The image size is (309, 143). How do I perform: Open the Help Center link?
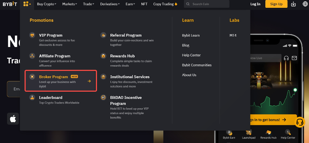(191, 55)
